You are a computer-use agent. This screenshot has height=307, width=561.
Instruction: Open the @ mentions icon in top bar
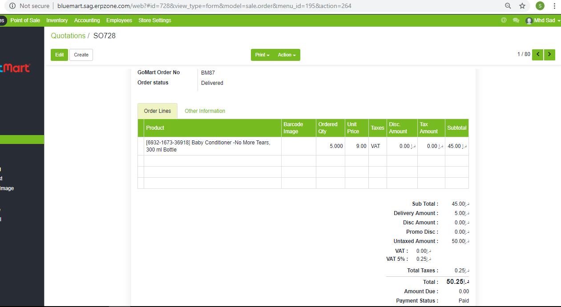(504, 20)
